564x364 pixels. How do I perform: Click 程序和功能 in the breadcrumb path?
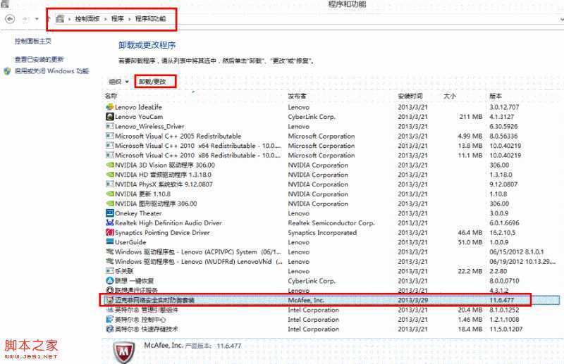(x=150, y=19)
